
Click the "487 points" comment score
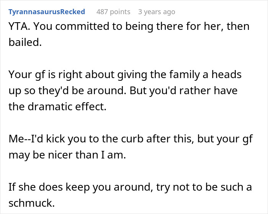click(x=113, y=12)
